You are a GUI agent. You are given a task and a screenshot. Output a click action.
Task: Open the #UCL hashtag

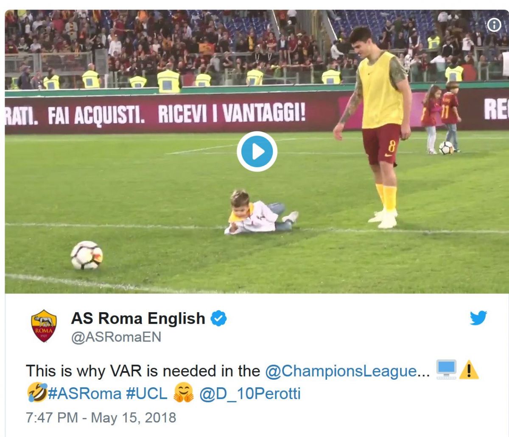tap(147, 393)
